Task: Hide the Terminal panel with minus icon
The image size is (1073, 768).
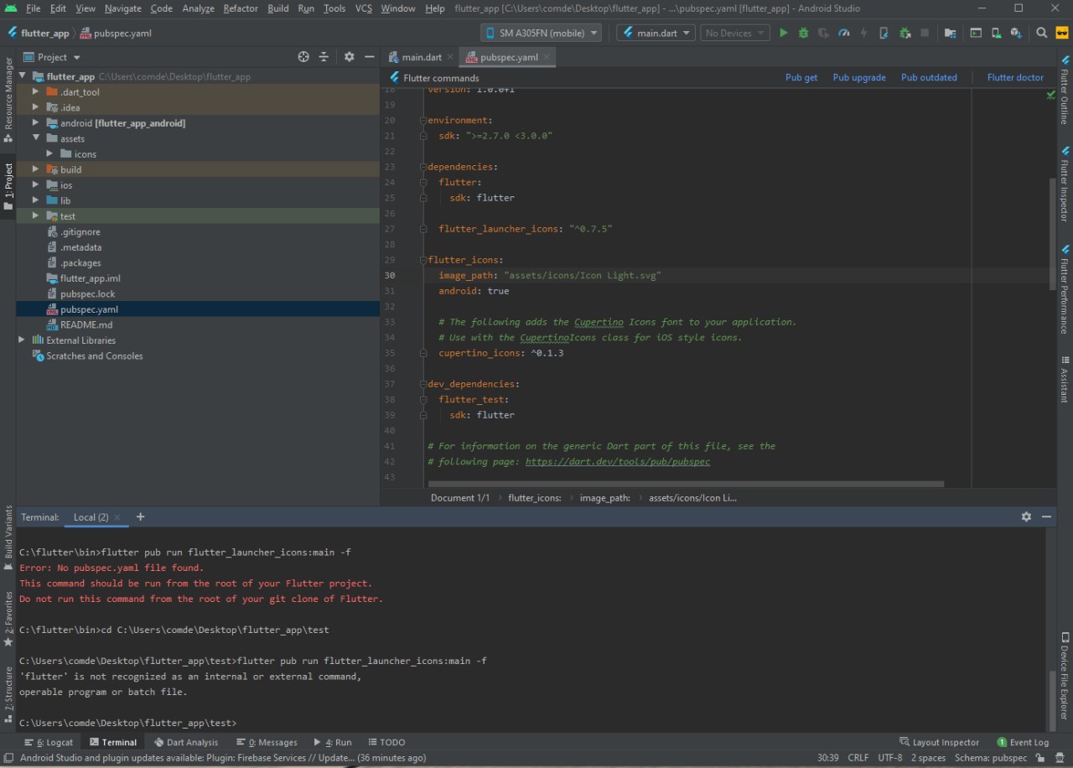Action: click(x=1046, y=517)
